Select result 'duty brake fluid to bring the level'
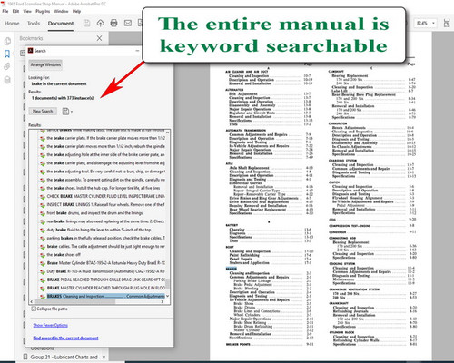Viewport: 454px width, 363px height. pyautogui.click(x=99, y=230)
